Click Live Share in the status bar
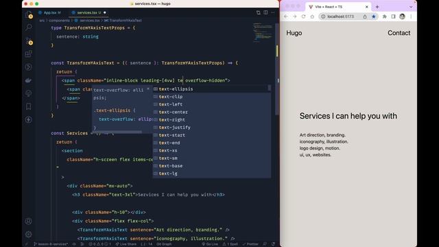The image size is (439, 247). [126, 244]
